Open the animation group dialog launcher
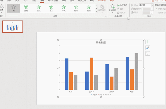 pyautogui.click(x=106, y=17)
